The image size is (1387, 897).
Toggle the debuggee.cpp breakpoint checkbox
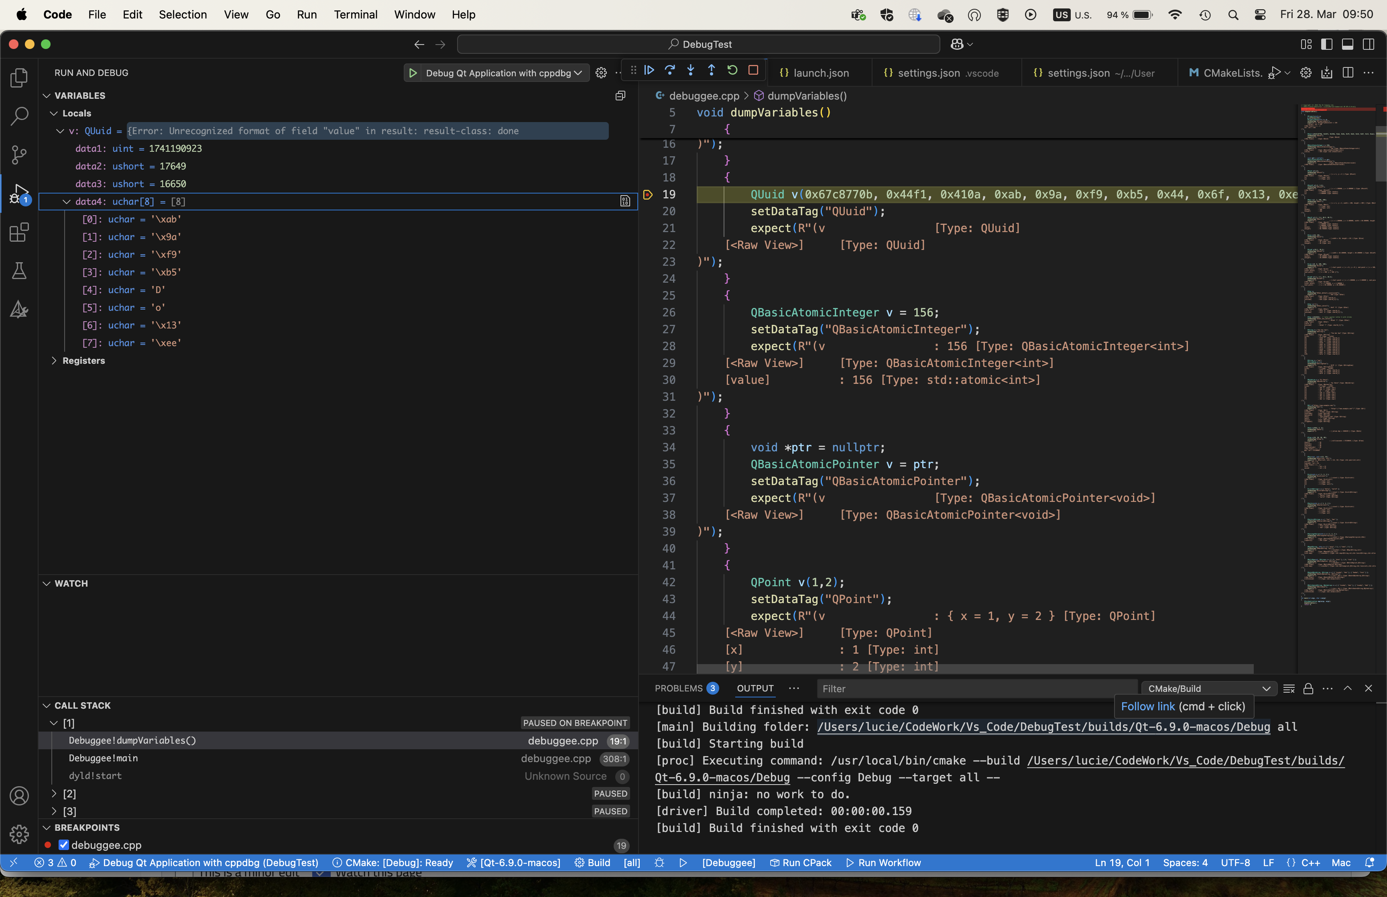(x=64, y=844)
